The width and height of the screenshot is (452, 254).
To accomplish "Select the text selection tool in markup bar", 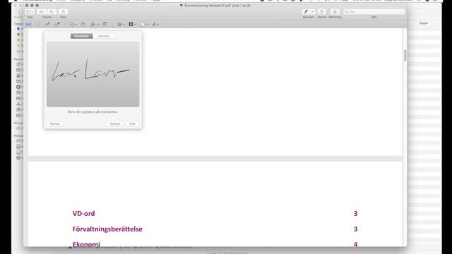I will (28, 25).
